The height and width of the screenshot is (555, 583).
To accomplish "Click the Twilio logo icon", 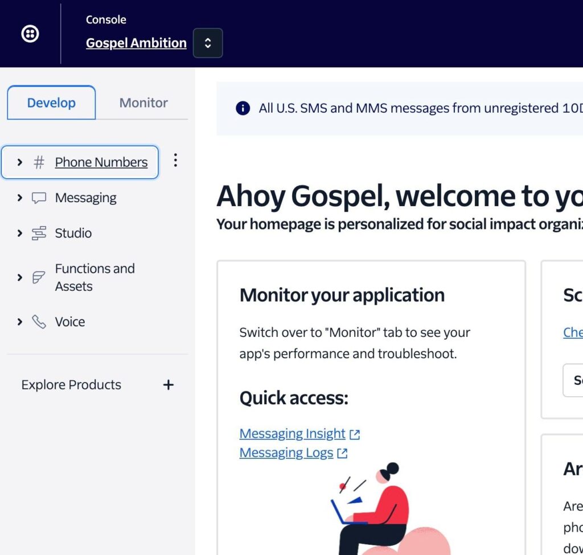I will (30, 34).
